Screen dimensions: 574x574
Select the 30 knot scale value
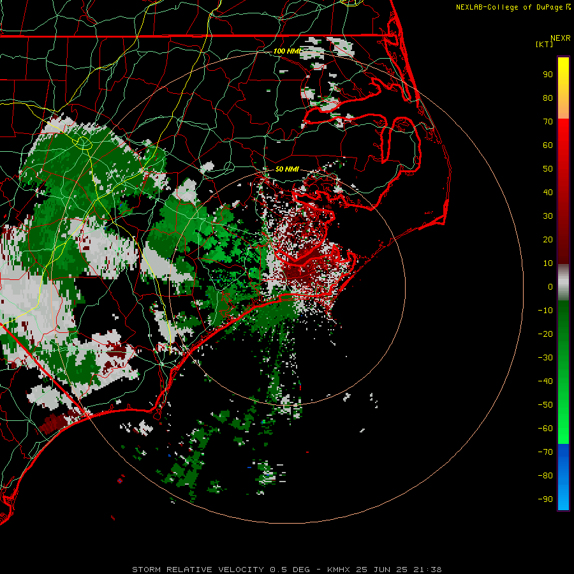tap(548, 216)
